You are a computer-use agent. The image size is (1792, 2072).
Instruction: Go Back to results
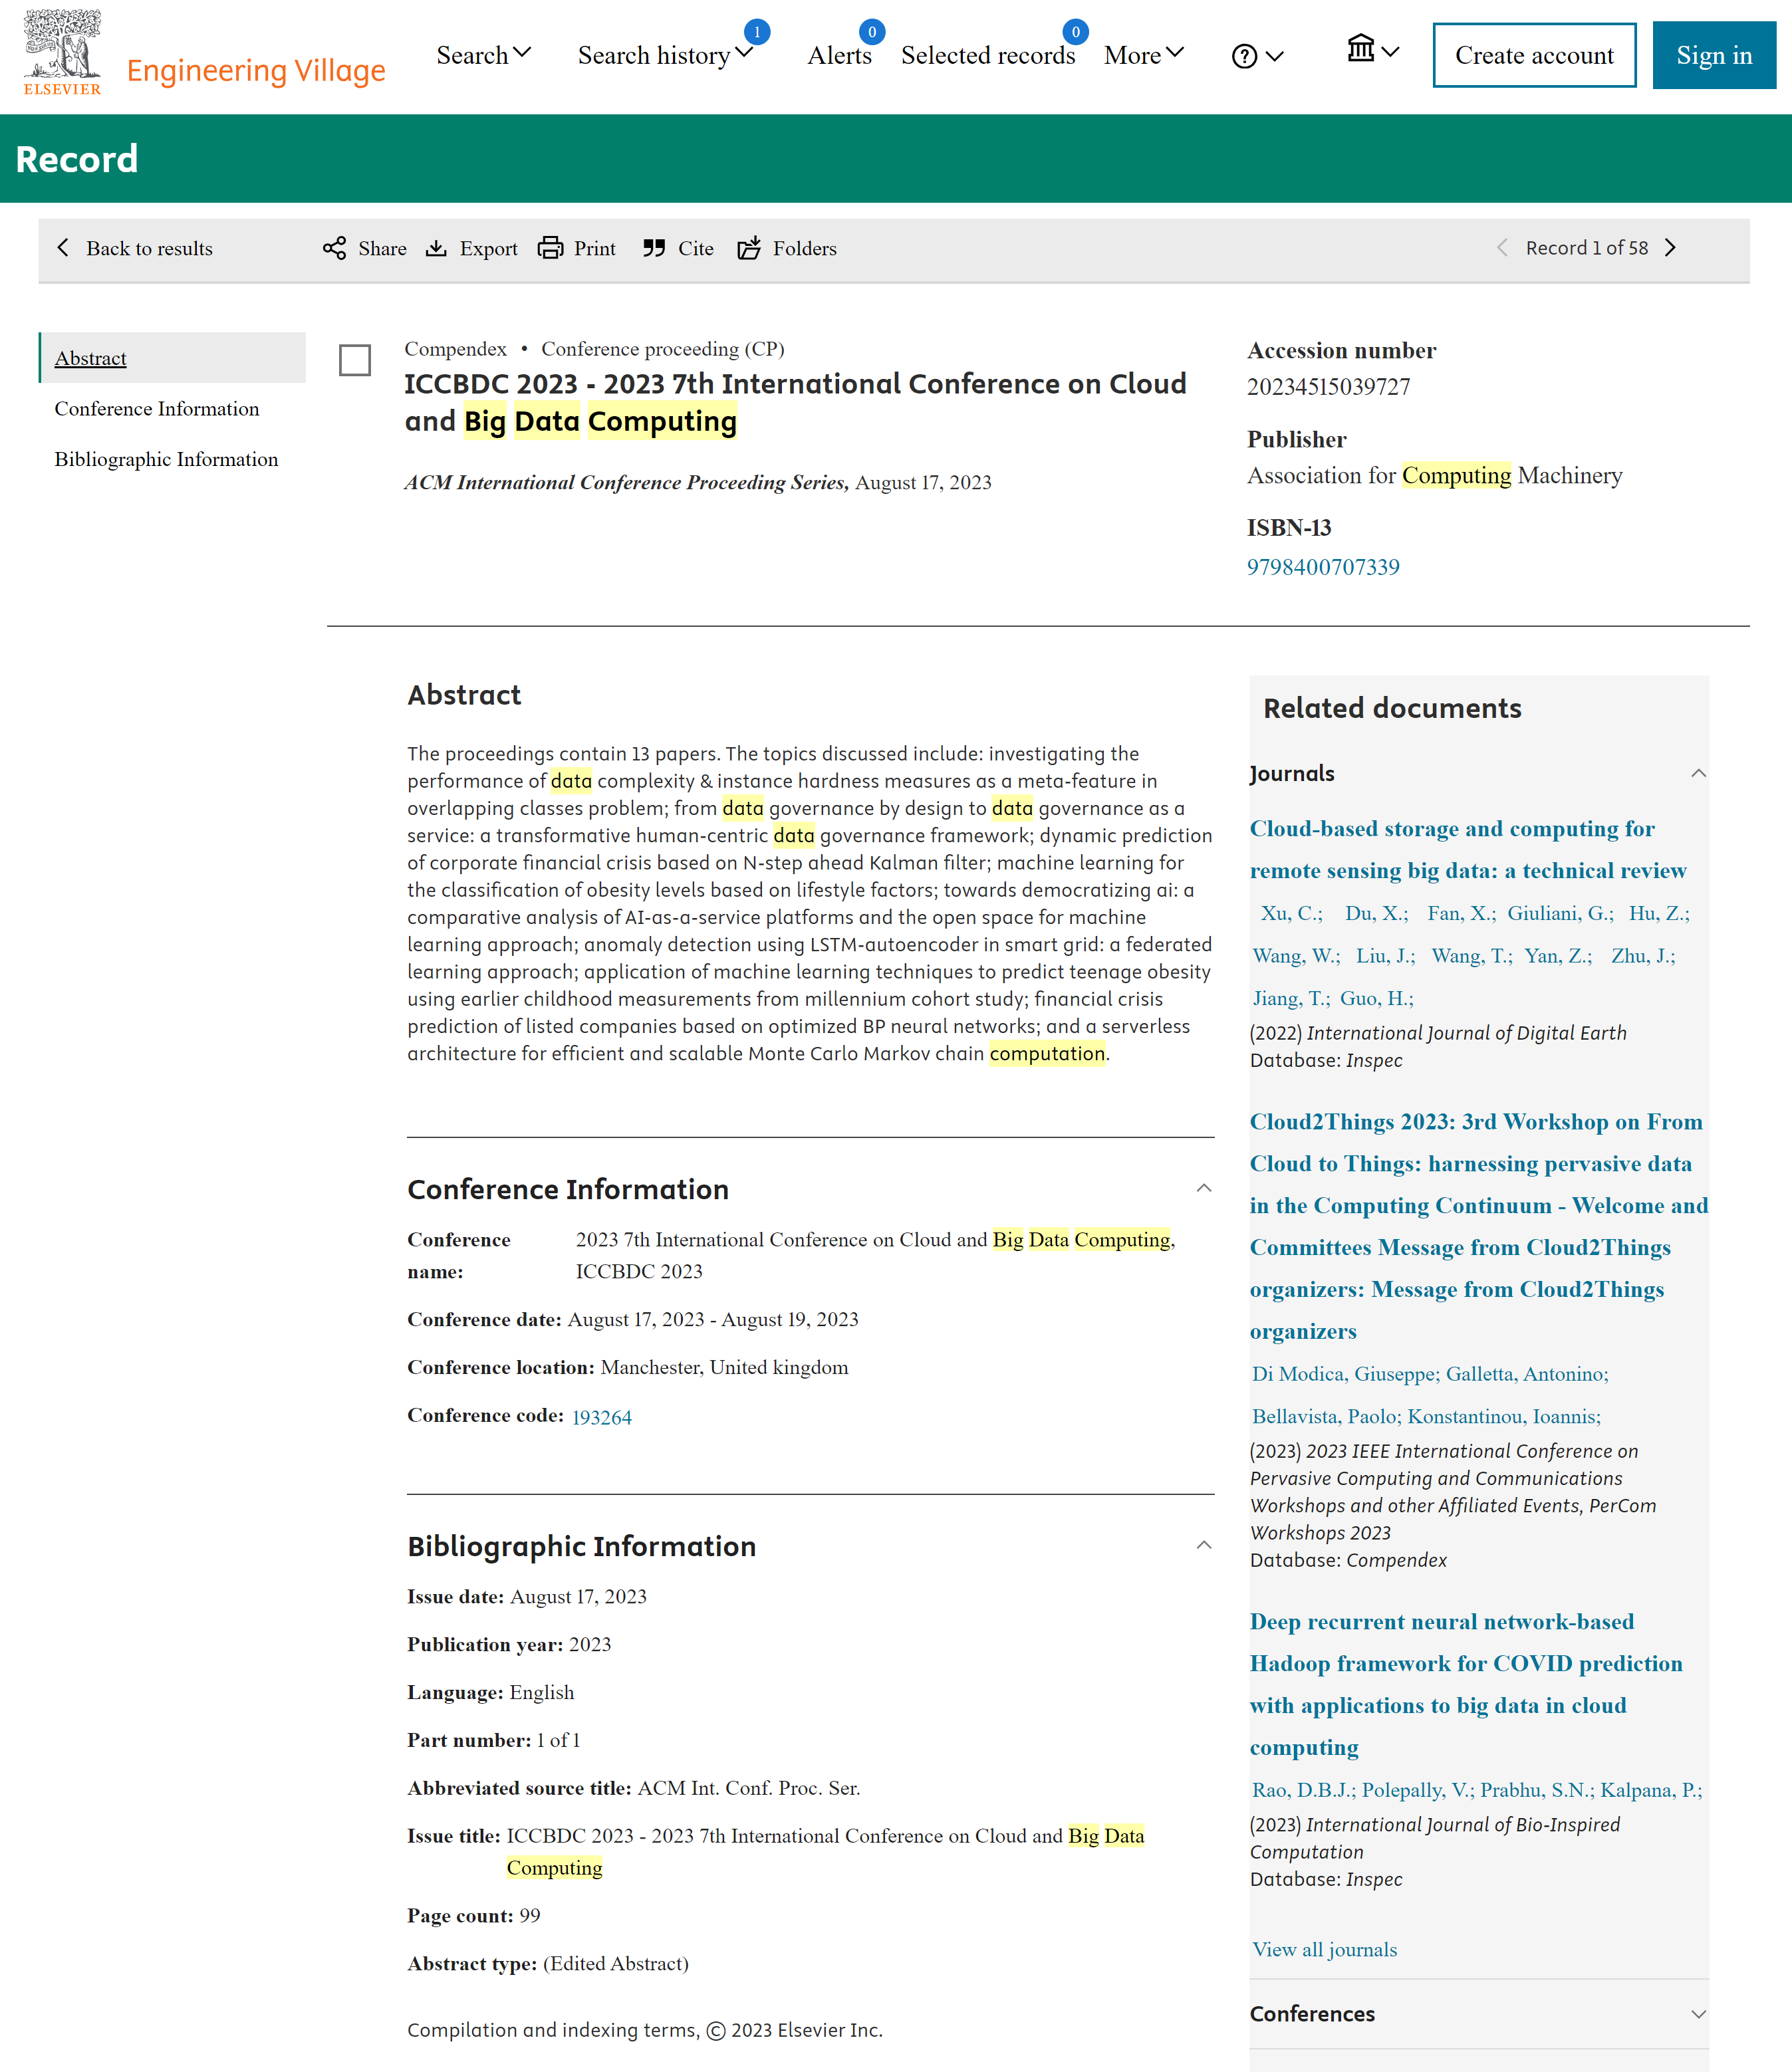[149, 248]
